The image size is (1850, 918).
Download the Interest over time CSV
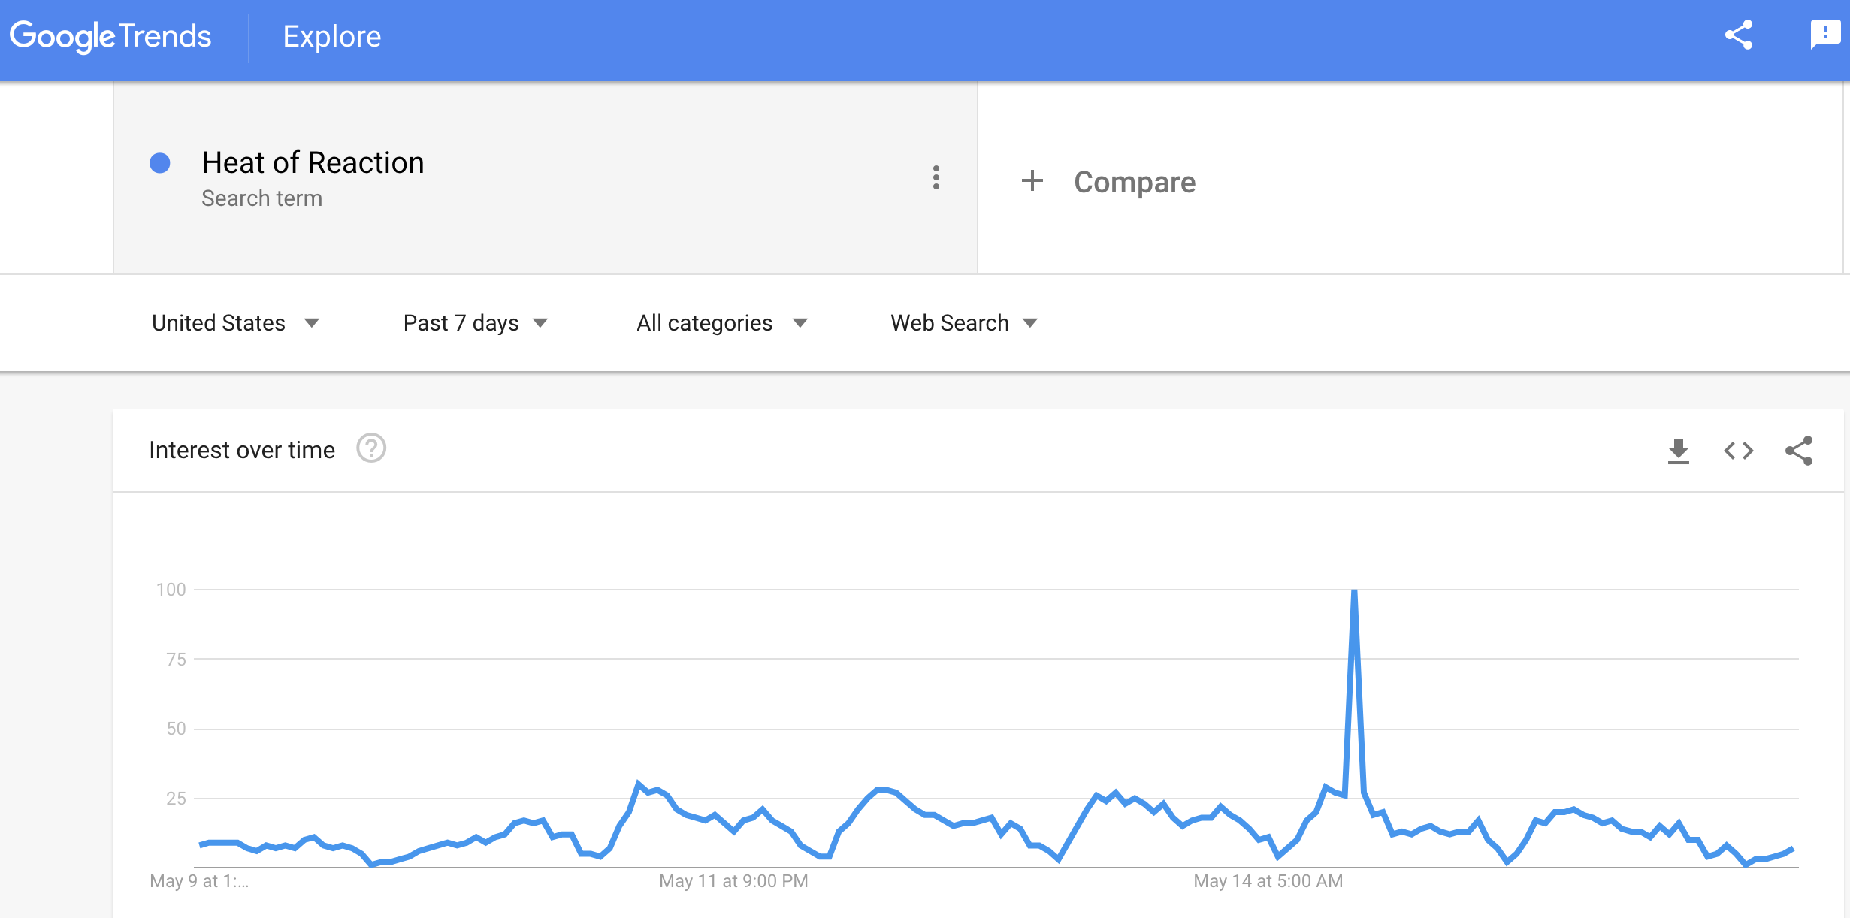[1678, 451]
